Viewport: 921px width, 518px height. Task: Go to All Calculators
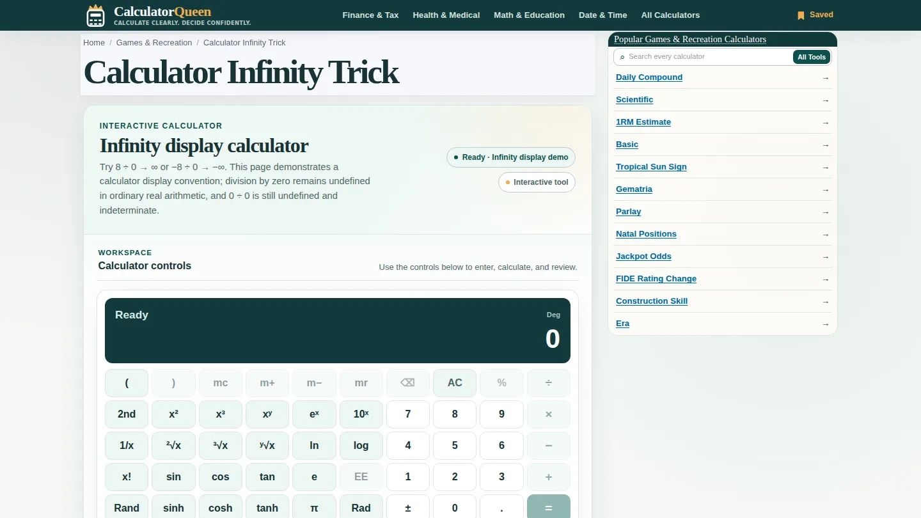pyautogui.click(x=670, y=15)
